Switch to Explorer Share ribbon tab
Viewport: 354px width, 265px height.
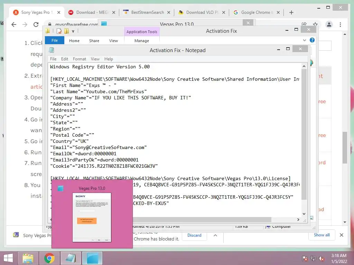coord(94,41)
